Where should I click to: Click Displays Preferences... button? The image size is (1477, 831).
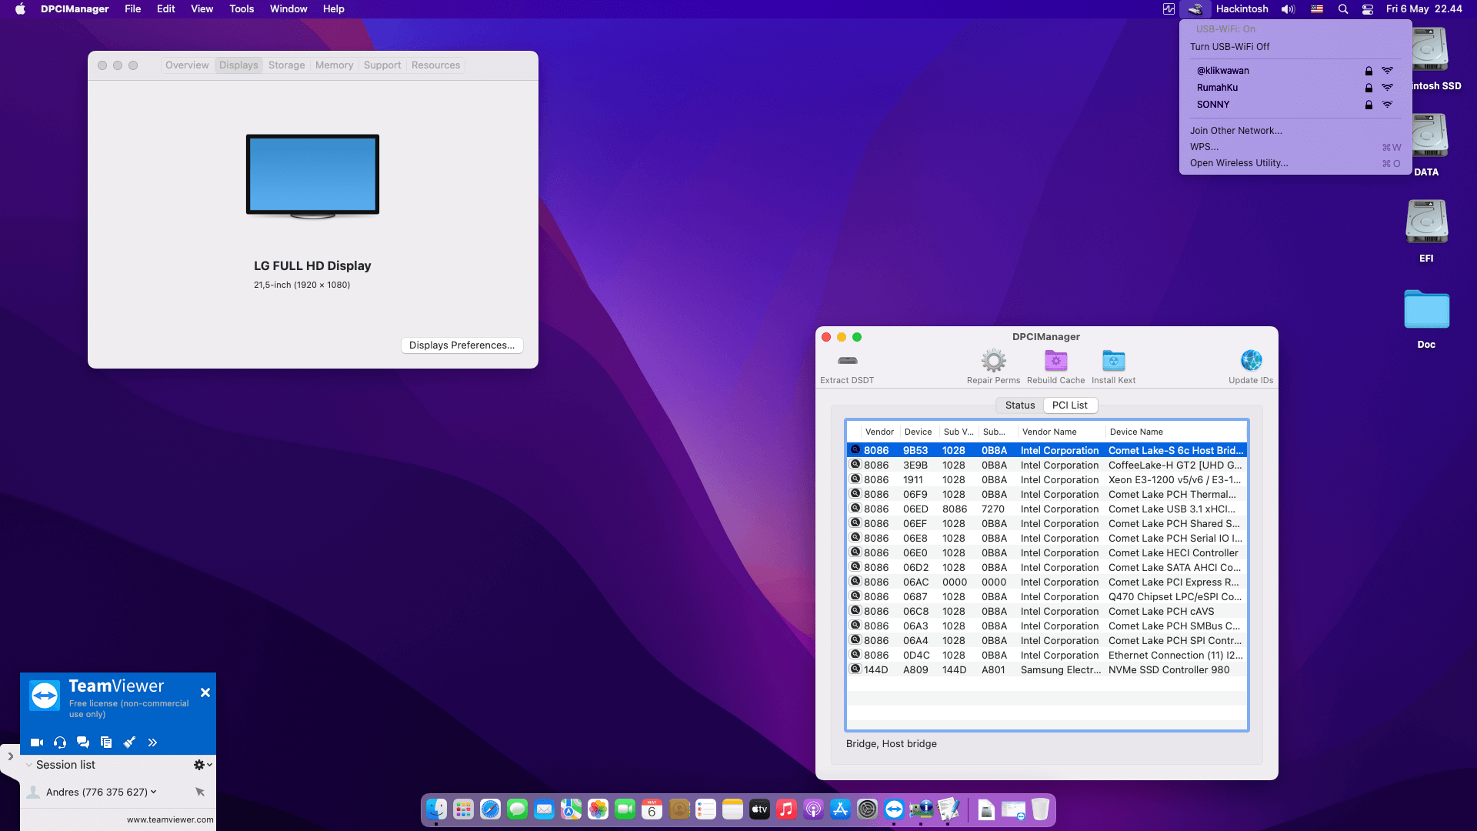(x=462, y=345)
